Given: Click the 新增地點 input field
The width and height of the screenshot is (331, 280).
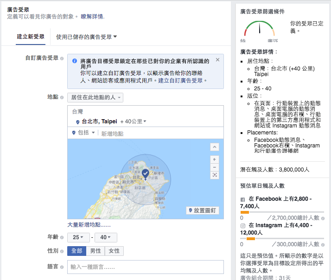Looking at the screenshot, I should [x=160, y=133].
